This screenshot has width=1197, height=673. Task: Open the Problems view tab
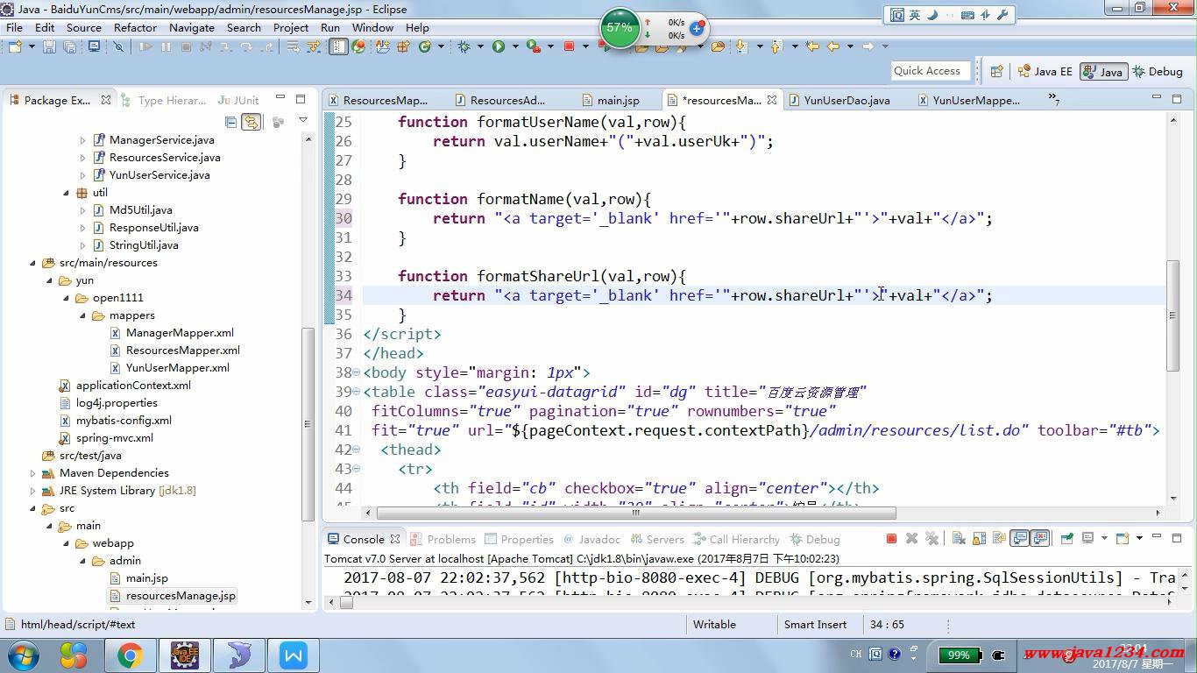[443, 539]
